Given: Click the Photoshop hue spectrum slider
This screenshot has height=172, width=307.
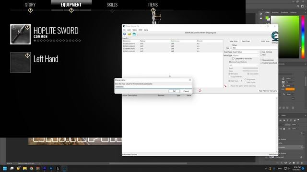Looking at the screenshot, I should pos(303,37).
